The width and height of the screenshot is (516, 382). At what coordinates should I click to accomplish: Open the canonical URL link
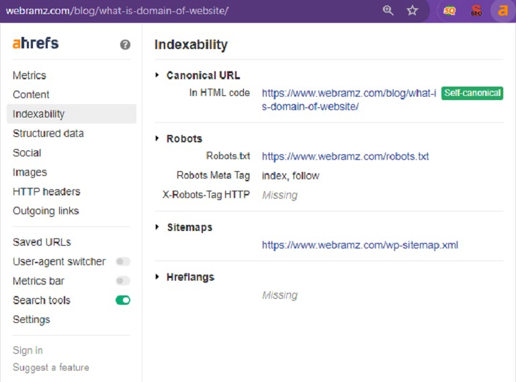pyautogui.click(x=349, y=99)
